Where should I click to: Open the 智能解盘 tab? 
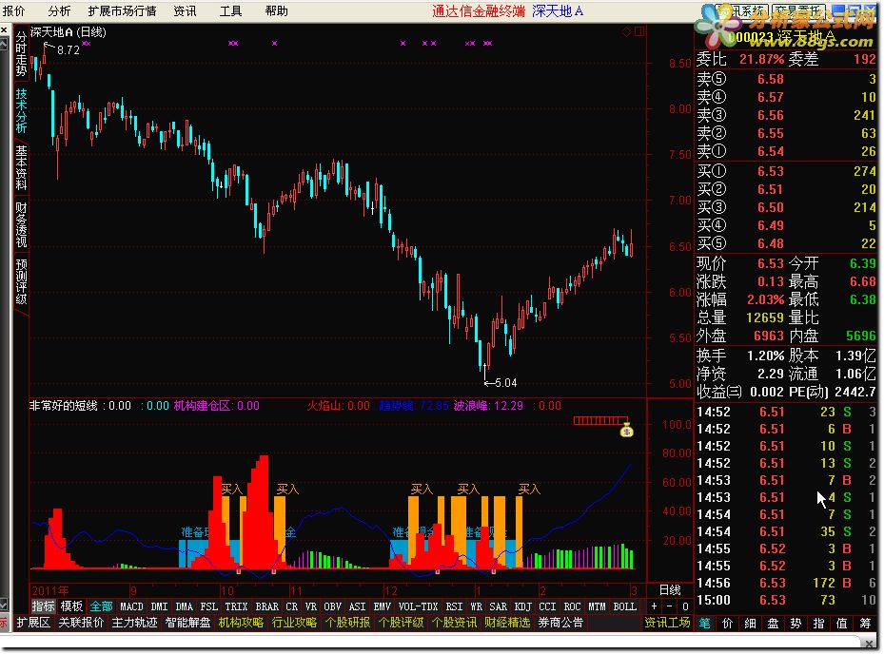187,623
